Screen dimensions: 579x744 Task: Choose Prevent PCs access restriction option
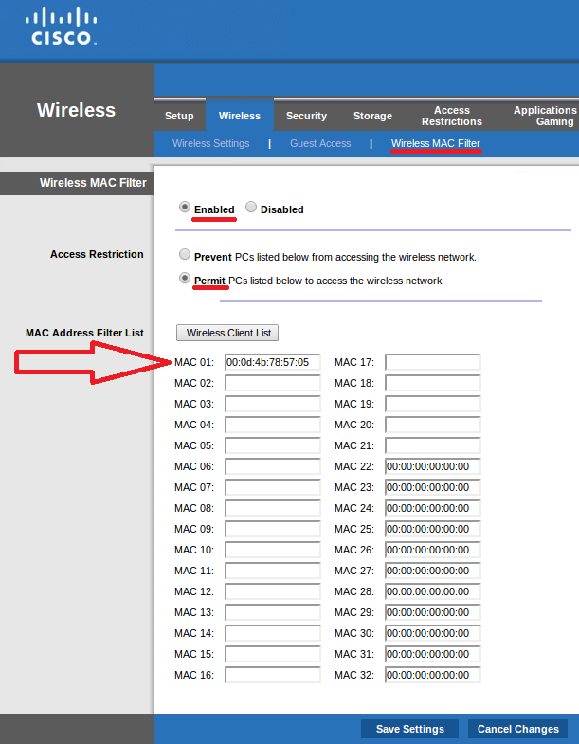tap(185, 255)
